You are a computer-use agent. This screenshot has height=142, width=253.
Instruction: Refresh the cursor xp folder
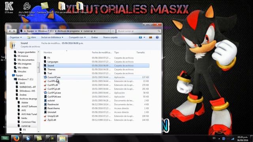coord(113,31)
